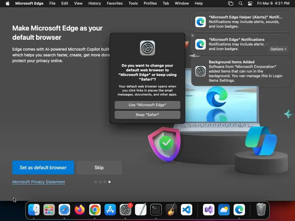Click the Edge logo on the laptop illustration
Image resolution: width=295 pixels, height=221 pixels.
[217, 97]
